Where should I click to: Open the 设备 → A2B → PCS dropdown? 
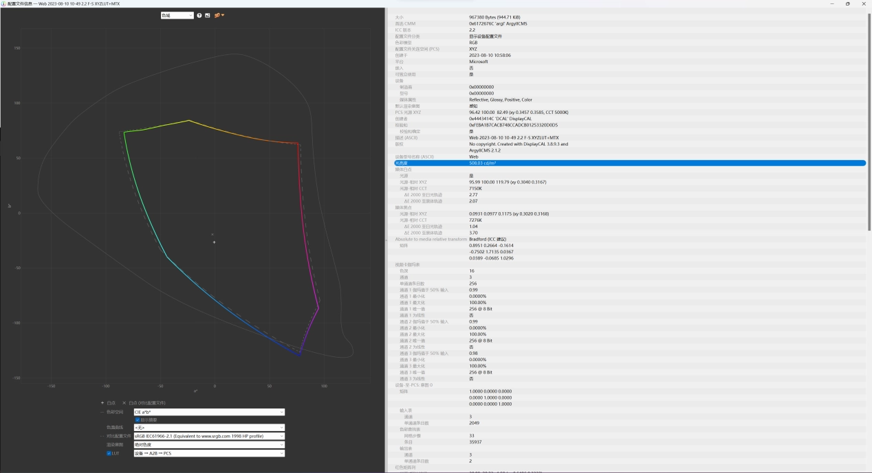coord(209,453)
